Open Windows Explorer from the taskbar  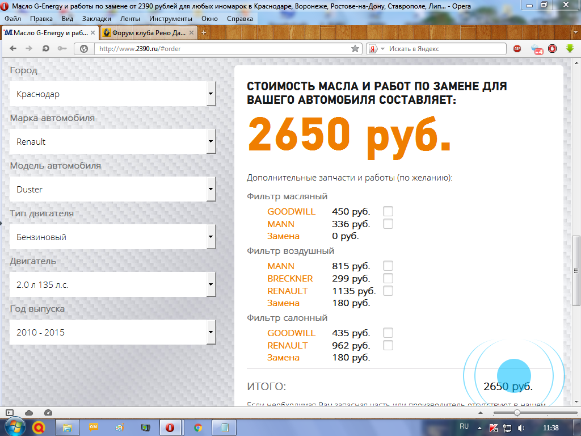point(67,428)
